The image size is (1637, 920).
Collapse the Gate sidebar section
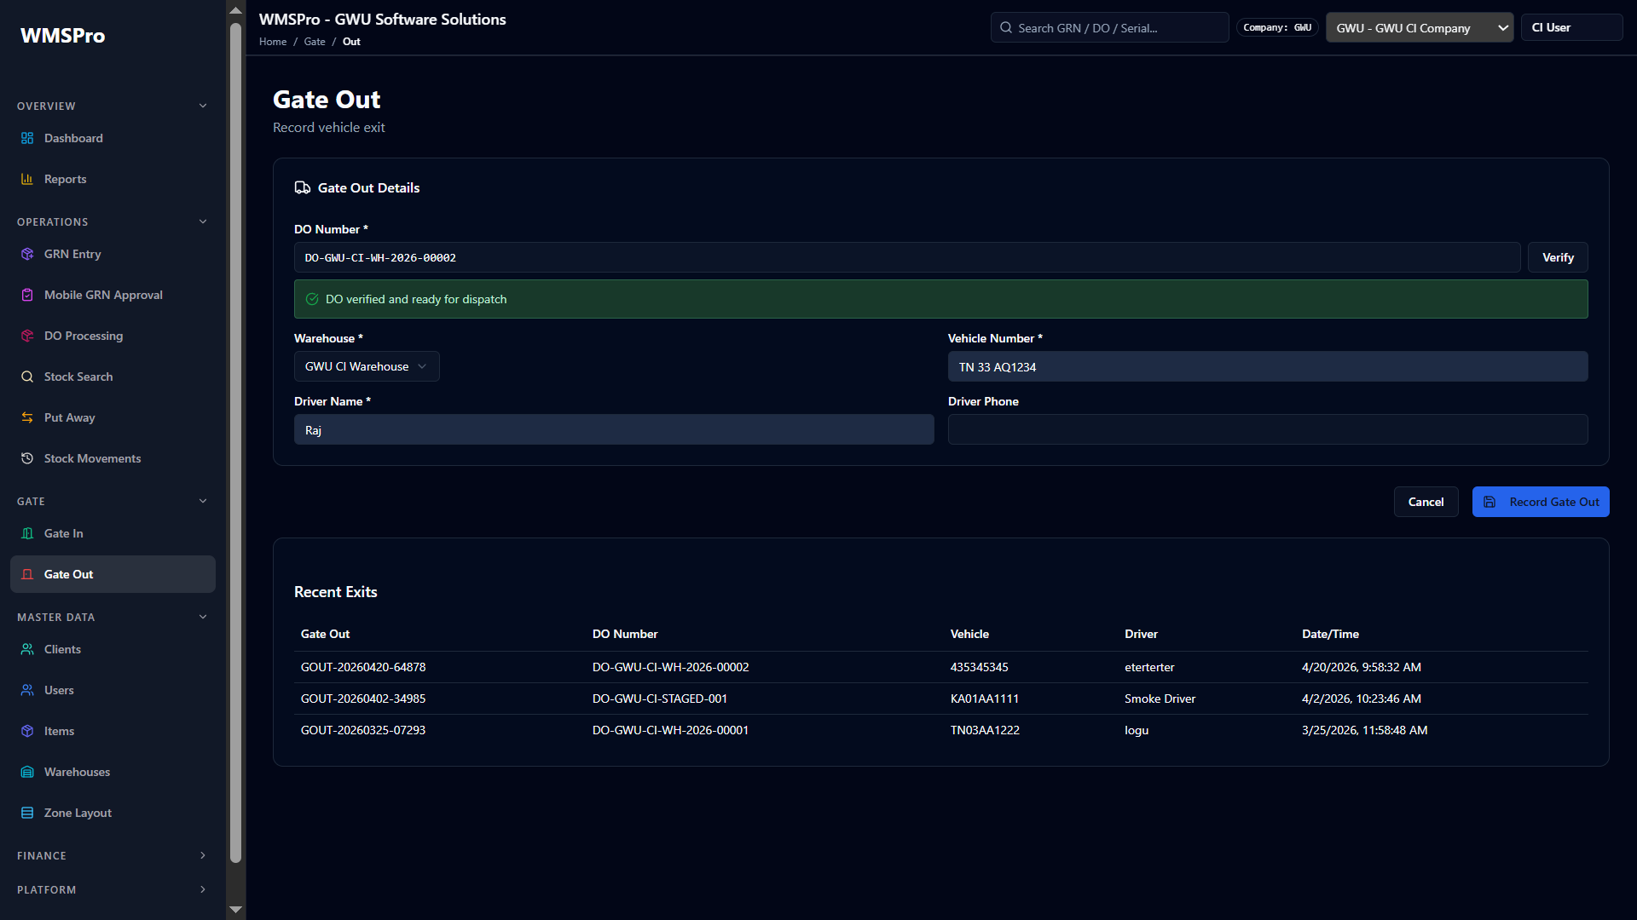pyautogui.click(x=203, y=501)
